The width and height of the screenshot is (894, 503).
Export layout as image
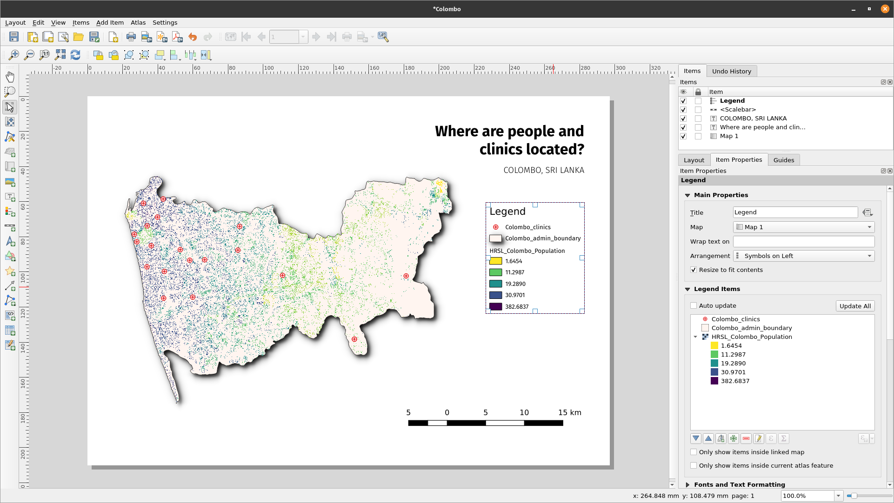pyautogui.click(x=147, y=37)
